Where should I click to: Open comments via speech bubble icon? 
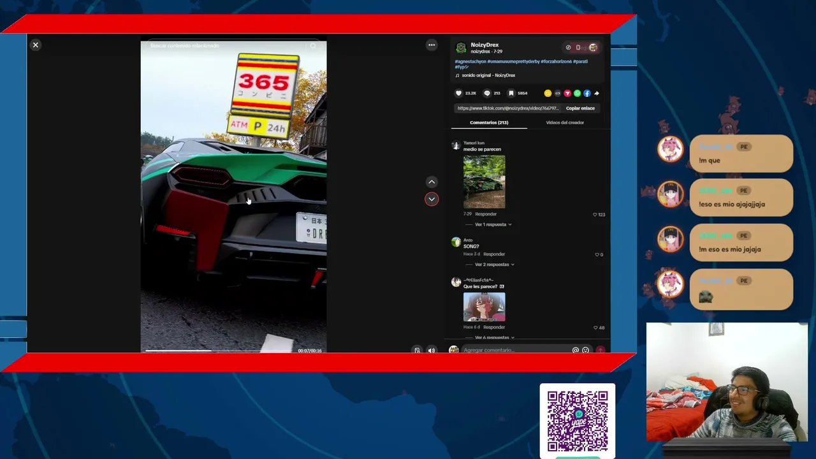click(487, 93)
